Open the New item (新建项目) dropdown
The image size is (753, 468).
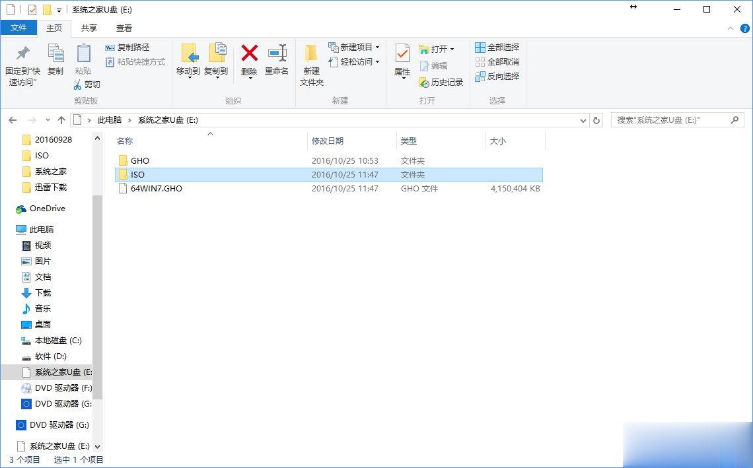click(354, 47)
